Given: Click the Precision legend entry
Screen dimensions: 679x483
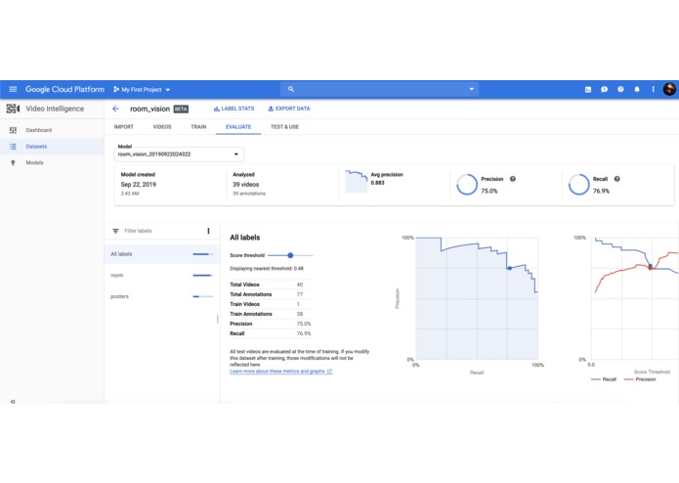Looking at the screenshot, I should point(640,379).
